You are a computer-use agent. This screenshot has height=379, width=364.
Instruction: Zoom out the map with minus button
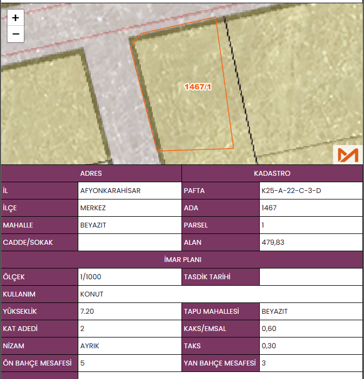coord(16,34)
